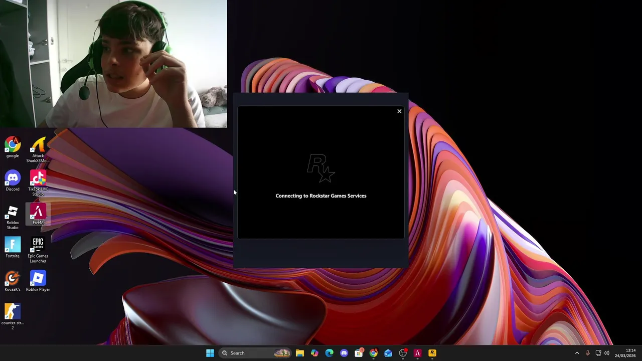Click the microphone tray icon
This screenshot has width=642, height=361.
pos(588,353)
